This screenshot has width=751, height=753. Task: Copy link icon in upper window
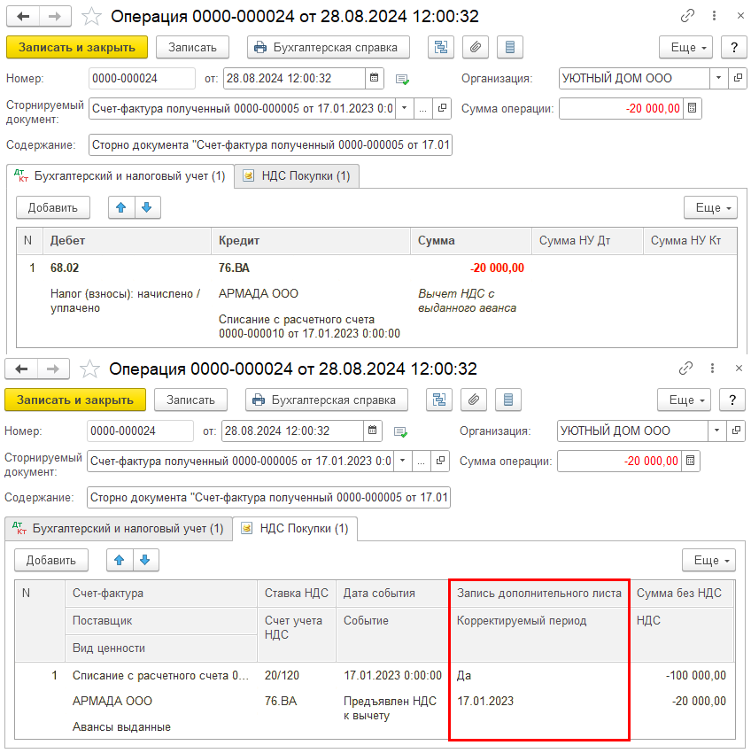687,16
